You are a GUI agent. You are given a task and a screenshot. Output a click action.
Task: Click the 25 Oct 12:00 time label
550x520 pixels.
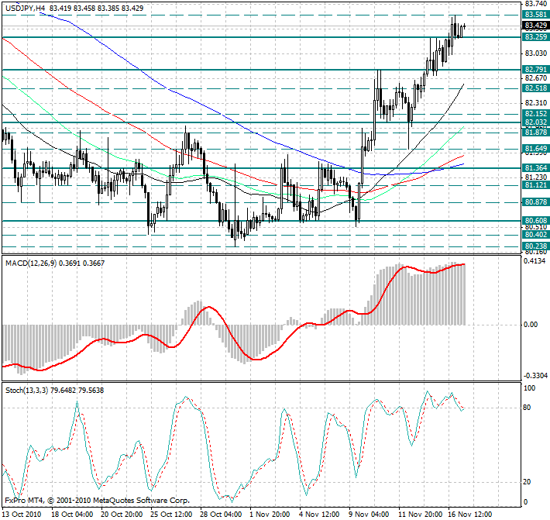tap(171, 515)
